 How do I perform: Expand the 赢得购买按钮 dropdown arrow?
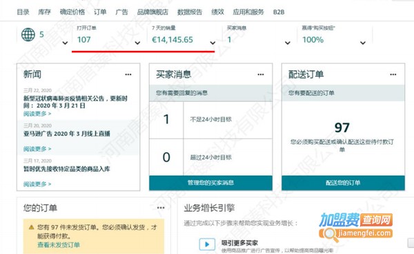tap(363, 43)
